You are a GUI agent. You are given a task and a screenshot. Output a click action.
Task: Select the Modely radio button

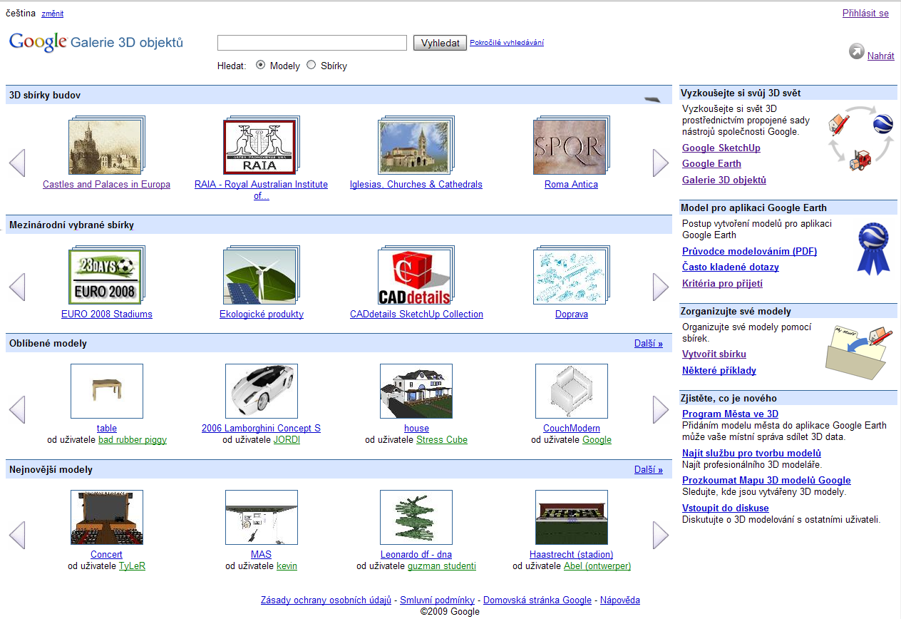[x=260, y=65]
